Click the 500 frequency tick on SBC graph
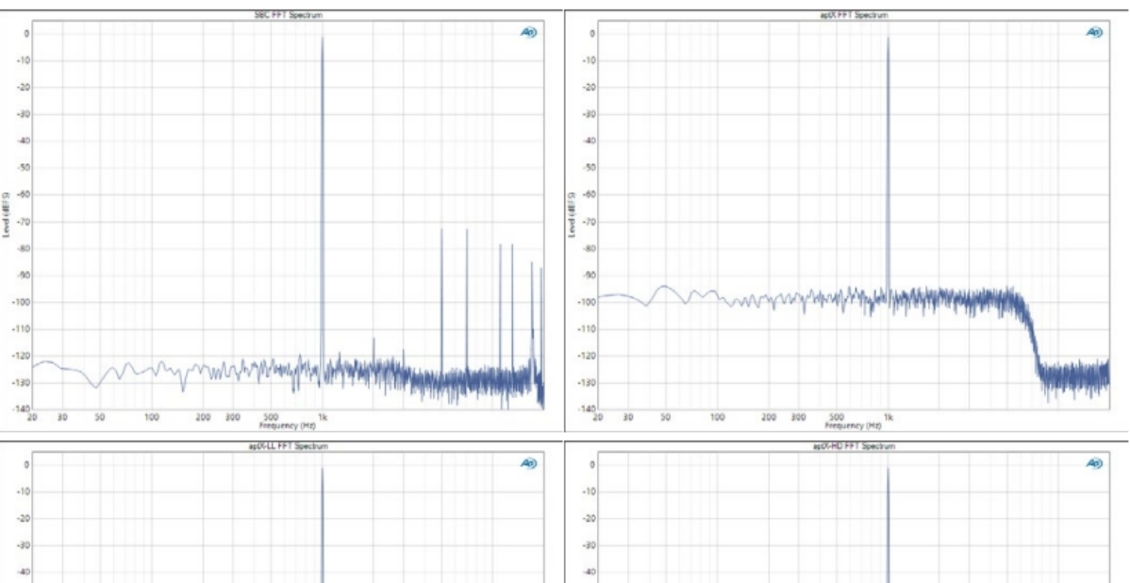This screenshot has width=1130, height=583. [271, 417]
